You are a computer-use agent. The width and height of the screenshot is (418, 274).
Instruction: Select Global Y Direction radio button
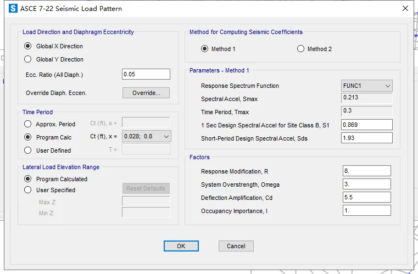point(27,59)
